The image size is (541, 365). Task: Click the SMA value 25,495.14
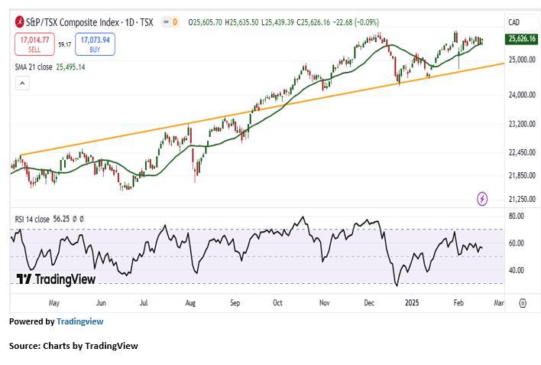coord(71,67)
